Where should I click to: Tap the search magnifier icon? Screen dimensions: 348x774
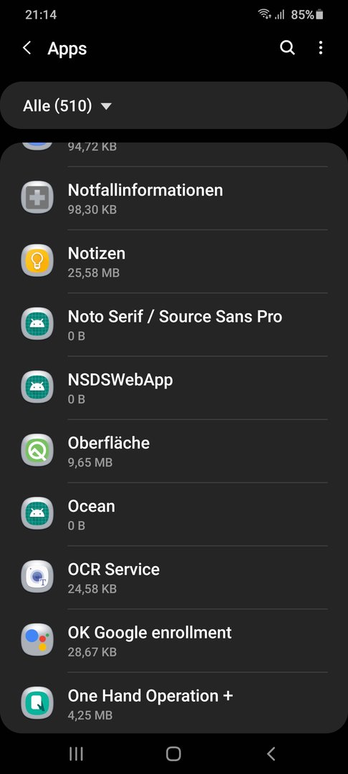tap(287, 48)
